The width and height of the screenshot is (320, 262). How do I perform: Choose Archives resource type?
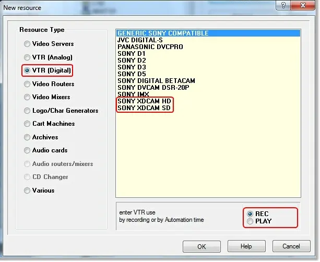point(27,137)
